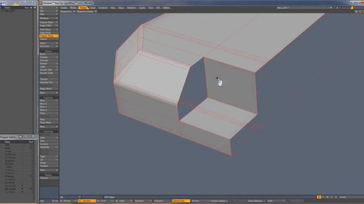The image size is (364, 204).
Task: Open the Select dropdown in the sidebar
Action: [x=49, y=43]
